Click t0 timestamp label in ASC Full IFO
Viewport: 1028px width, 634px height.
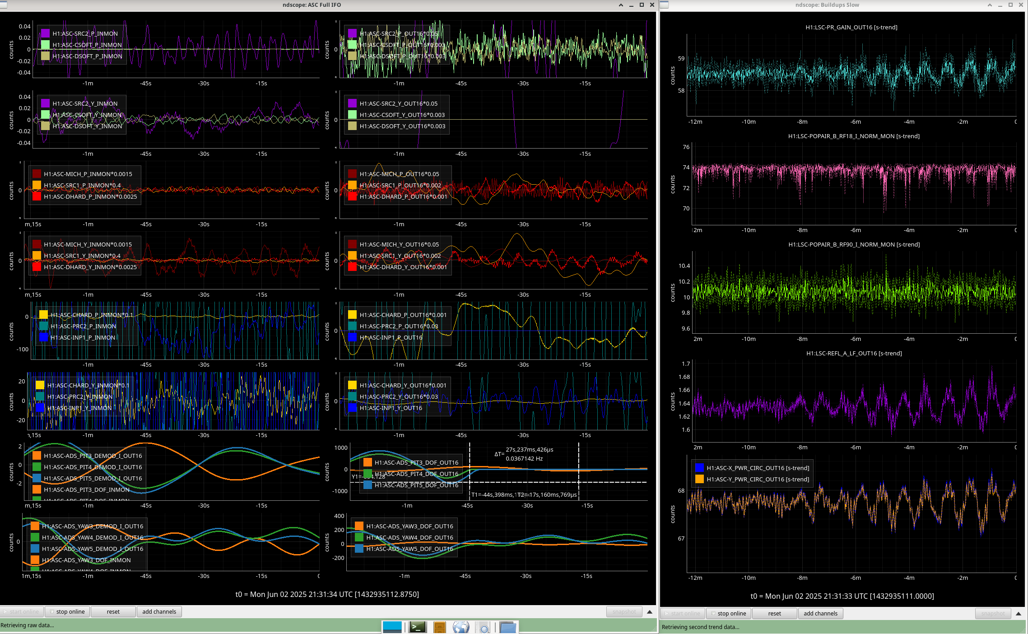(327, 594)
